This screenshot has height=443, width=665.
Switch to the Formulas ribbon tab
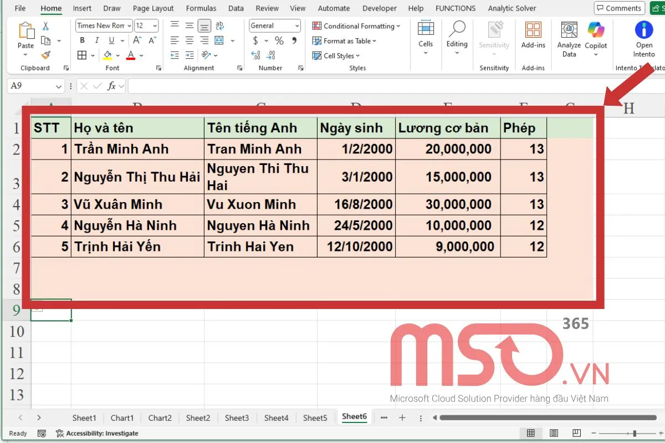coord(201,8)
